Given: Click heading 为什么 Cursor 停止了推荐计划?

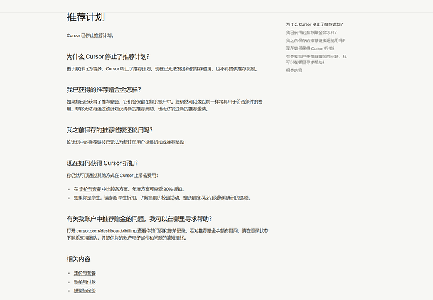Looking at the screenshot, I should (108, 56).
